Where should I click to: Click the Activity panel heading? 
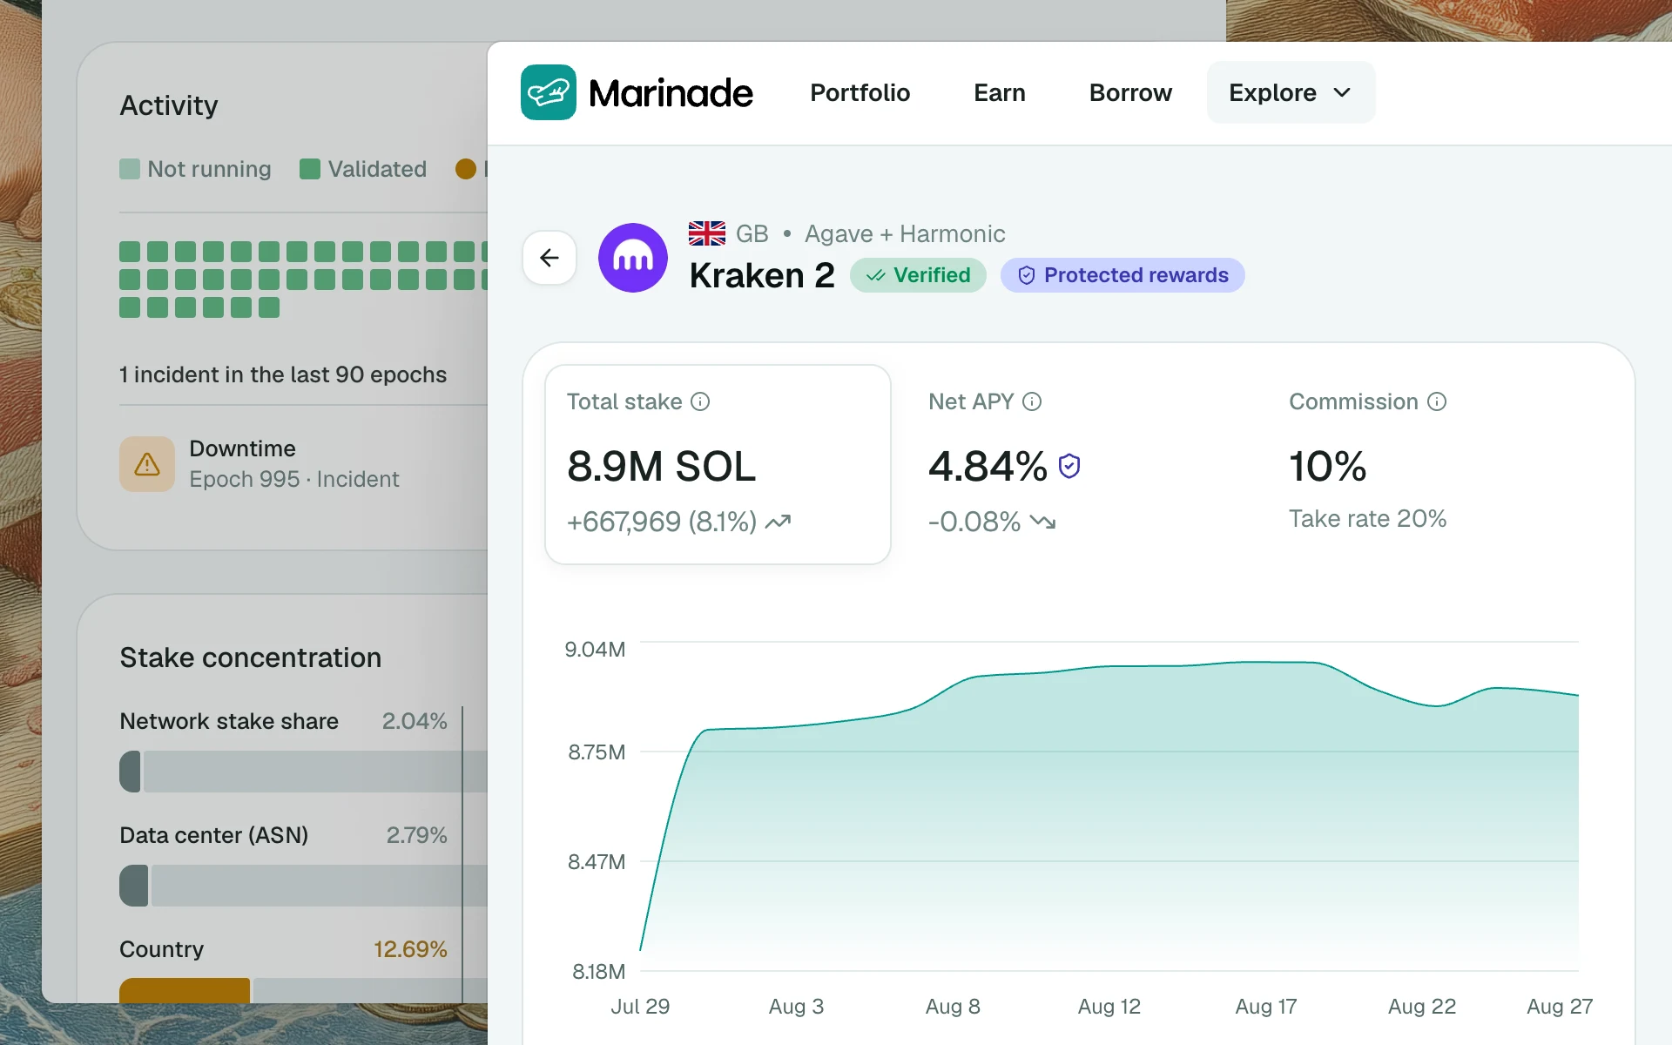pyautogui.click(x=169, y=105)
